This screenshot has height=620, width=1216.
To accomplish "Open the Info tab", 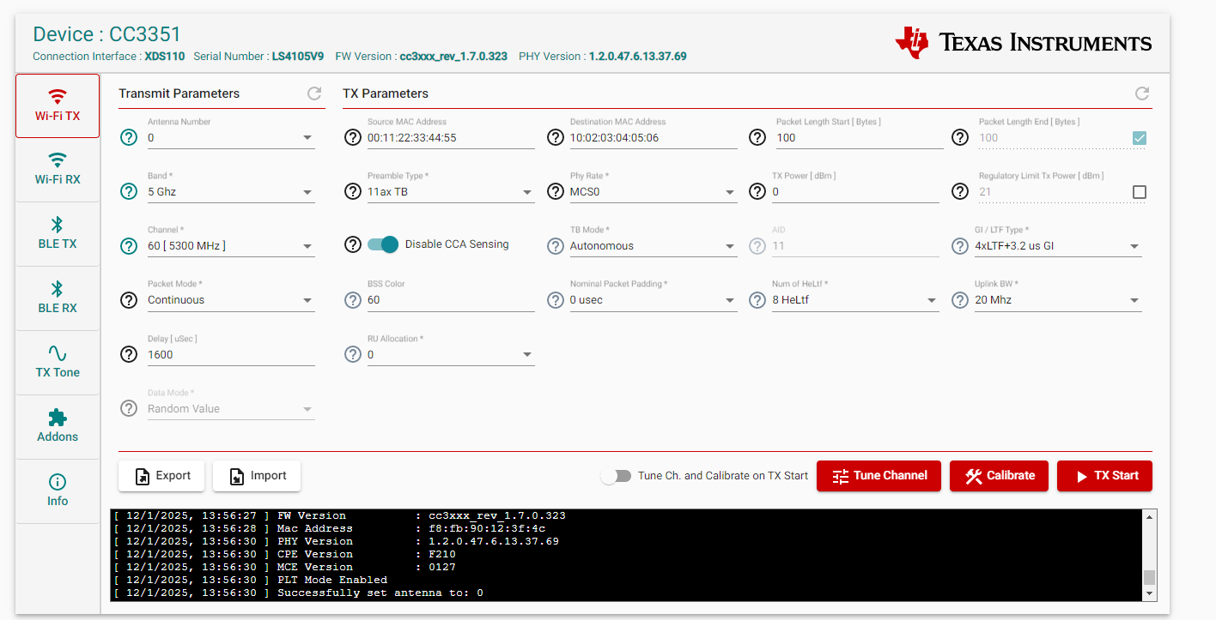I will [x=58, y=491].
